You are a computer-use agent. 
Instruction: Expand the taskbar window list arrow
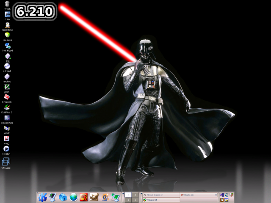(x=216, y=195)
